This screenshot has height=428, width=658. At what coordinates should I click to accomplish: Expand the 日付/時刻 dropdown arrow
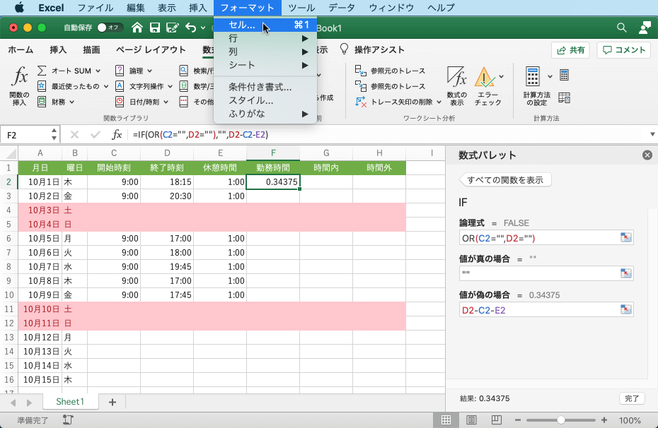[166, 102]
